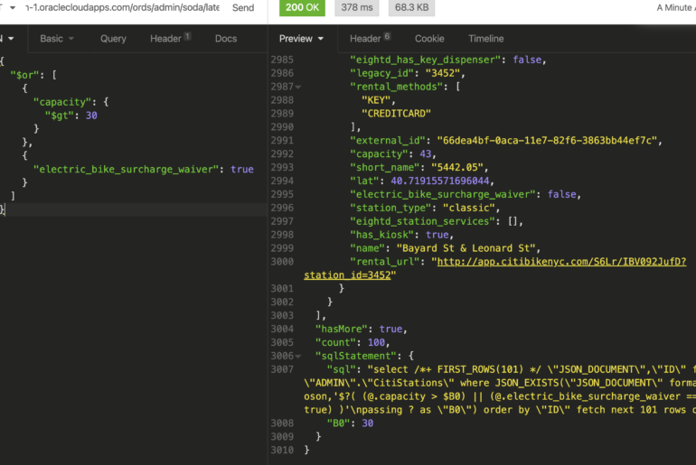Collapse the sqlStatement object fold arrow

(298, 357)
